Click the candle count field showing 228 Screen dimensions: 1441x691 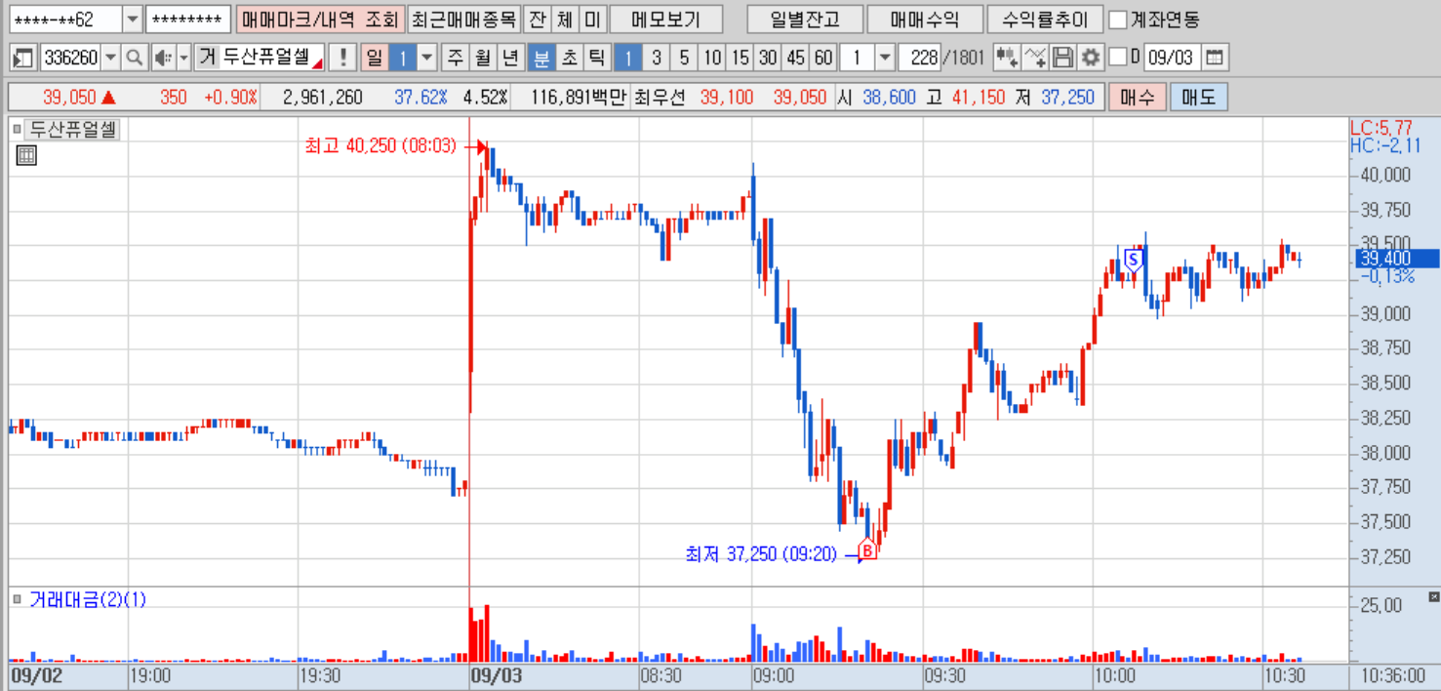(921, 58)
